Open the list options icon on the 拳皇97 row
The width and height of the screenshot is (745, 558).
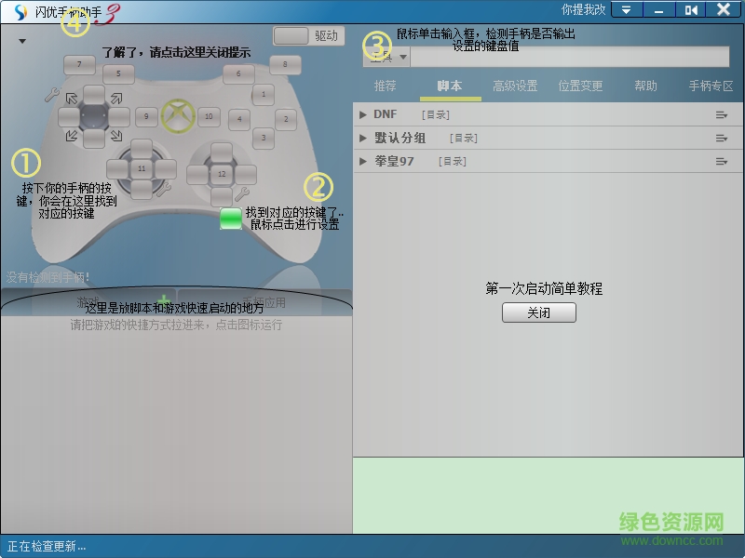(x=720, y=160)
